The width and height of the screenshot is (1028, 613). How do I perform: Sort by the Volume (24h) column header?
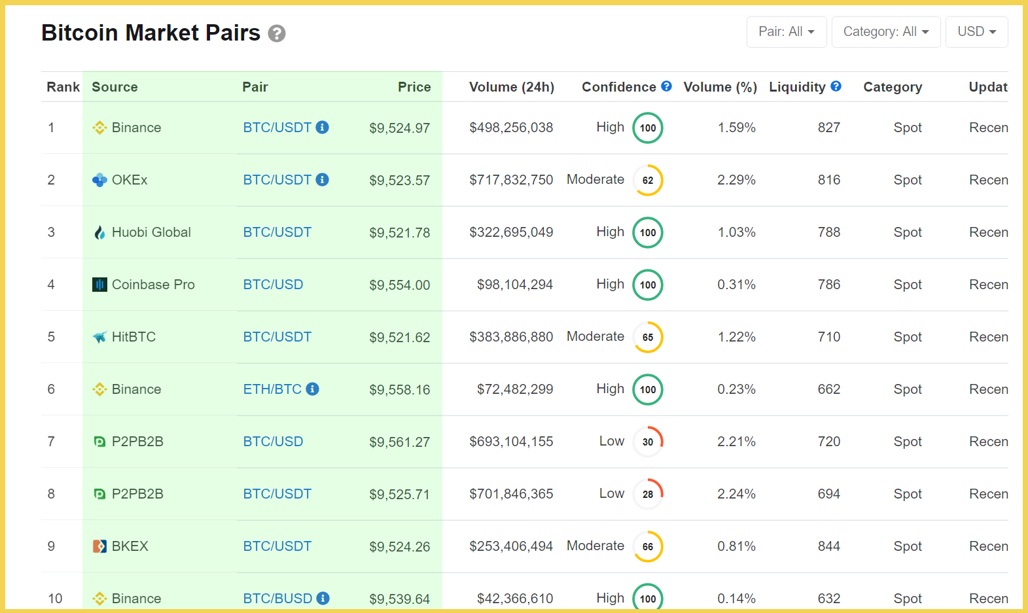(x=512, y=87)
